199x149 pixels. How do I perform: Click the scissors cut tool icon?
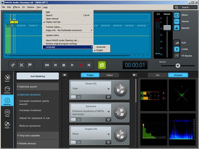pos(12,65)
